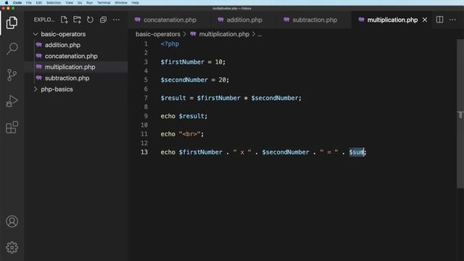464x261 pixels.
Task: Click the "<br>" string on line 11
Action: click(189, 134)
